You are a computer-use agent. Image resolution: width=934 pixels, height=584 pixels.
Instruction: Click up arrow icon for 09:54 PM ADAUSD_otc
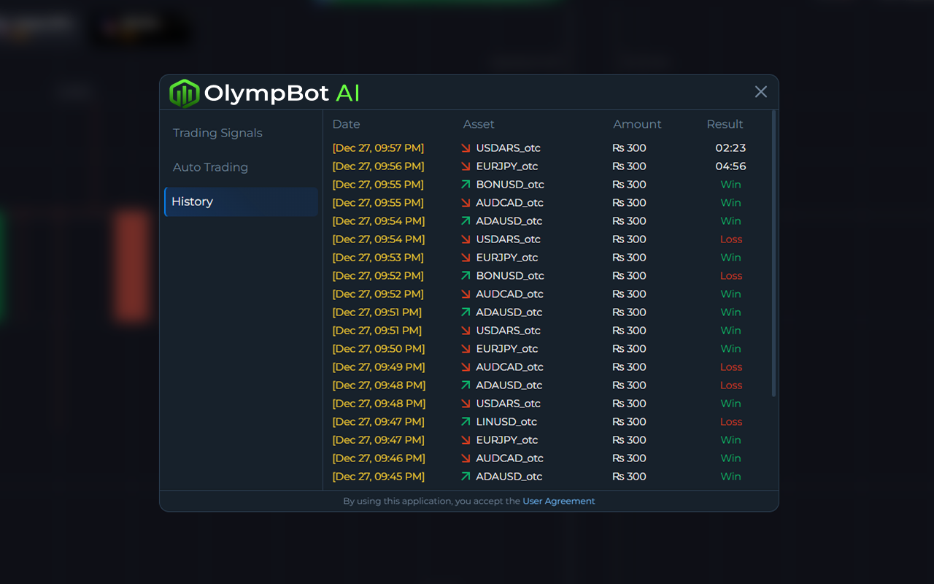point(466,221)
